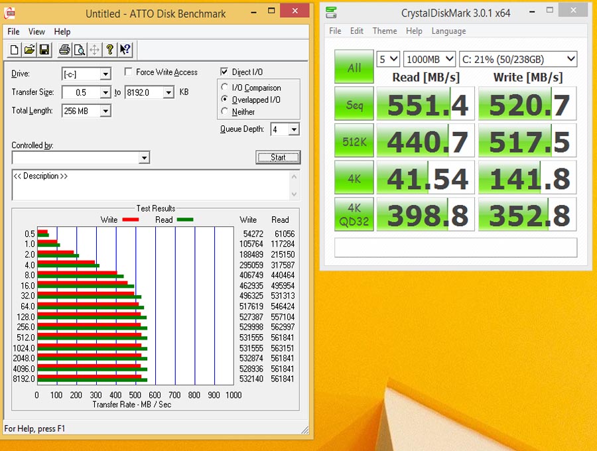Click the empty comment field below CrystalDiskMark results

click(x=456, y=248)
